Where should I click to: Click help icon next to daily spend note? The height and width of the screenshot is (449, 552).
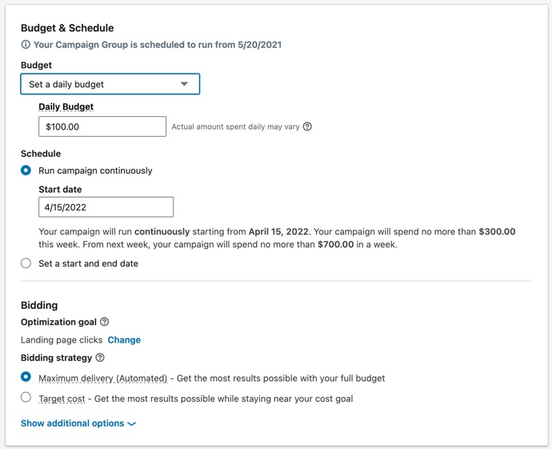click(x=307, y=126)
